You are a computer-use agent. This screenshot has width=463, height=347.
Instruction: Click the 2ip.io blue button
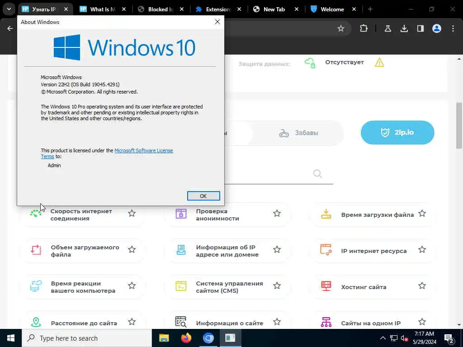pos(397,132)
